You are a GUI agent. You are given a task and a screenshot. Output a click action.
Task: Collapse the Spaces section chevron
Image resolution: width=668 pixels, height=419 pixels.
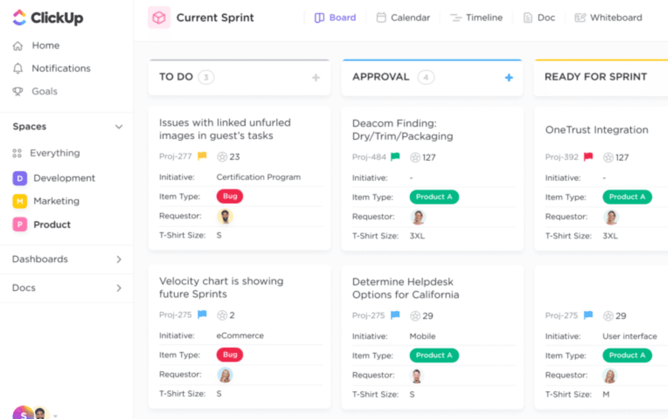pyautogui.click(x=119, y=126)
